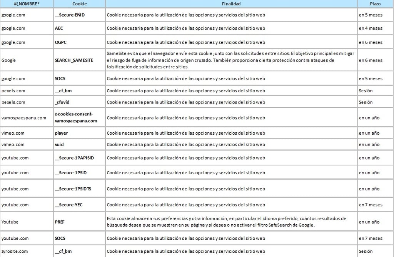Screen dimensions: 394x257
Task: Click the Cookie column header
Action: 79,4
